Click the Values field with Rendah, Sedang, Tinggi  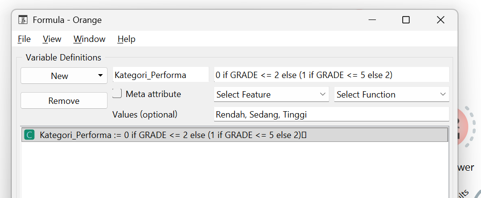pyautogui.click(x=331, y=114)
